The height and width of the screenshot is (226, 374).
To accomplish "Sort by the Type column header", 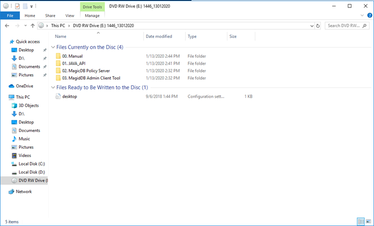I will coord(192,36).
